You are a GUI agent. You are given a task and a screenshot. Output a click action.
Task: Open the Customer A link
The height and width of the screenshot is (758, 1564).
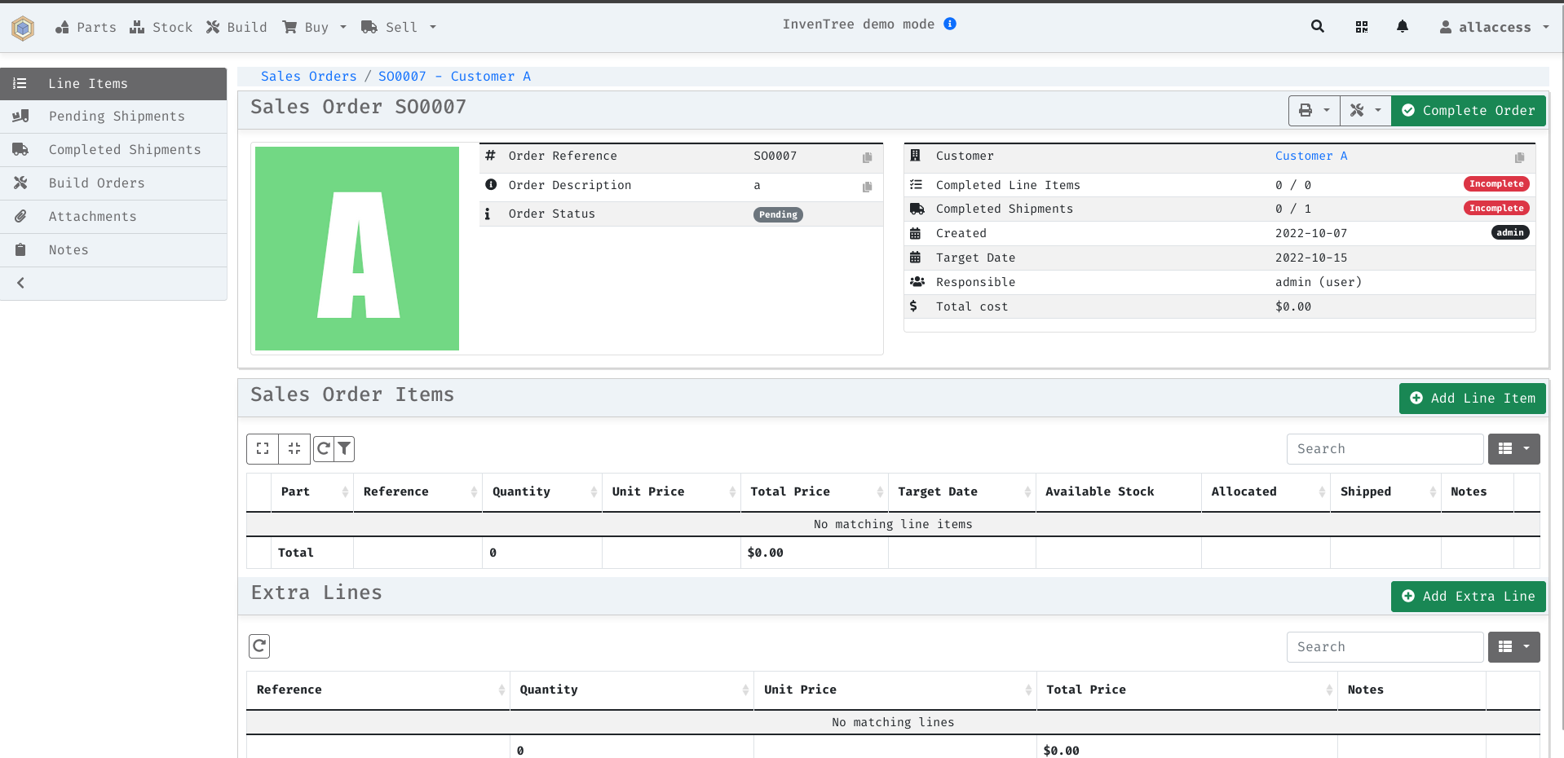pyautogui.click(x=1310, y=155)
